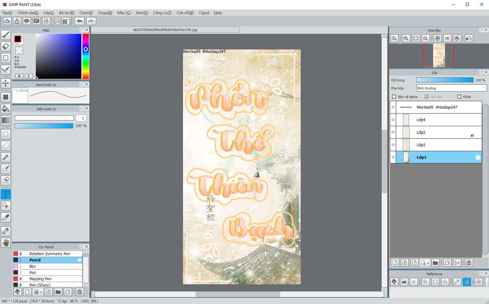
Task: Zoom in using Navigator plus magnifier
Action: 406,38
